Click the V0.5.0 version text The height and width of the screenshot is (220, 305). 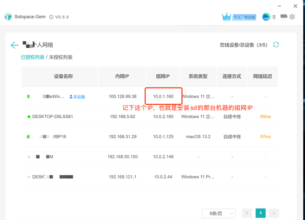pos(62,17)
